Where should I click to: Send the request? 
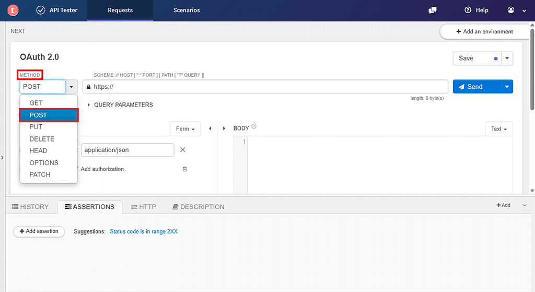[x=477, y=87]
